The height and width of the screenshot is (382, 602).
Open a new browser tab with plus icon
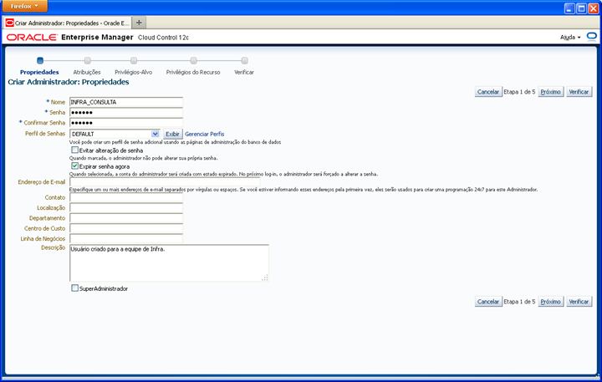139,23
